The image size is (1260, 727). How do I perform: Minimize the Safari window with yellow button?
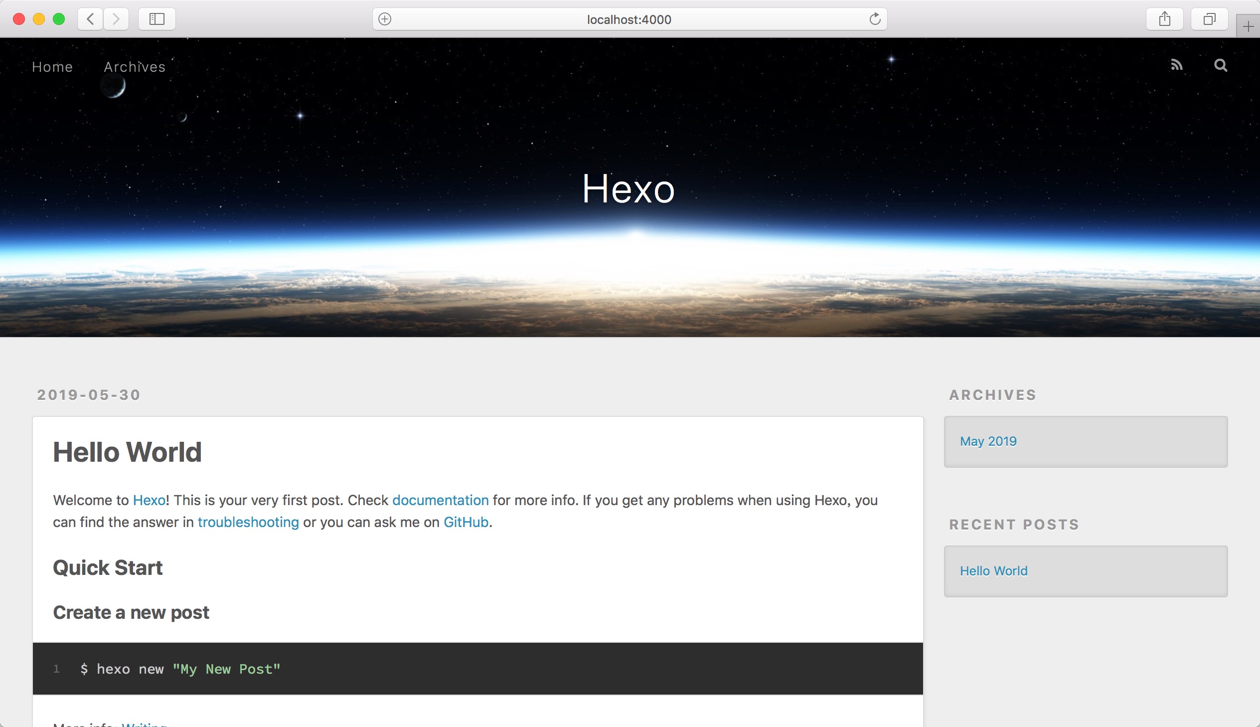(39, 19)
